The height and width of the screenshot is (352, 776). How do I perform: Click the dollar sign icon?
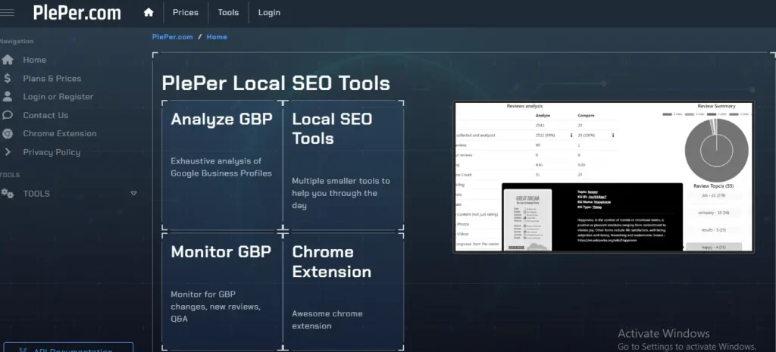coord(8,78)
